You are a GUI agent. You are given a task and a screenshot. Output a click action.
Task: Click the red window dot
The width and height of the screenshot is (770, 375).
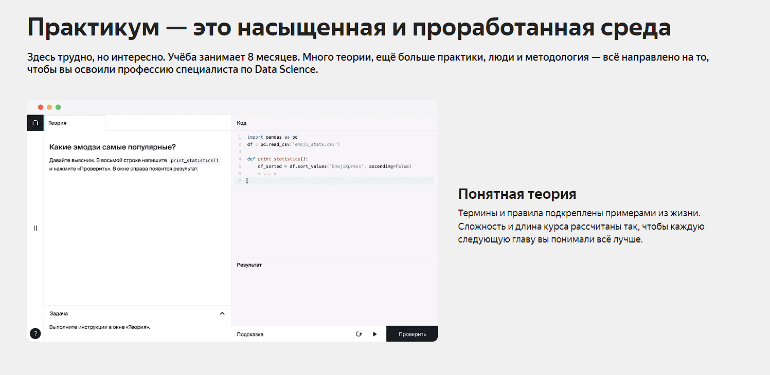(41, 107)
